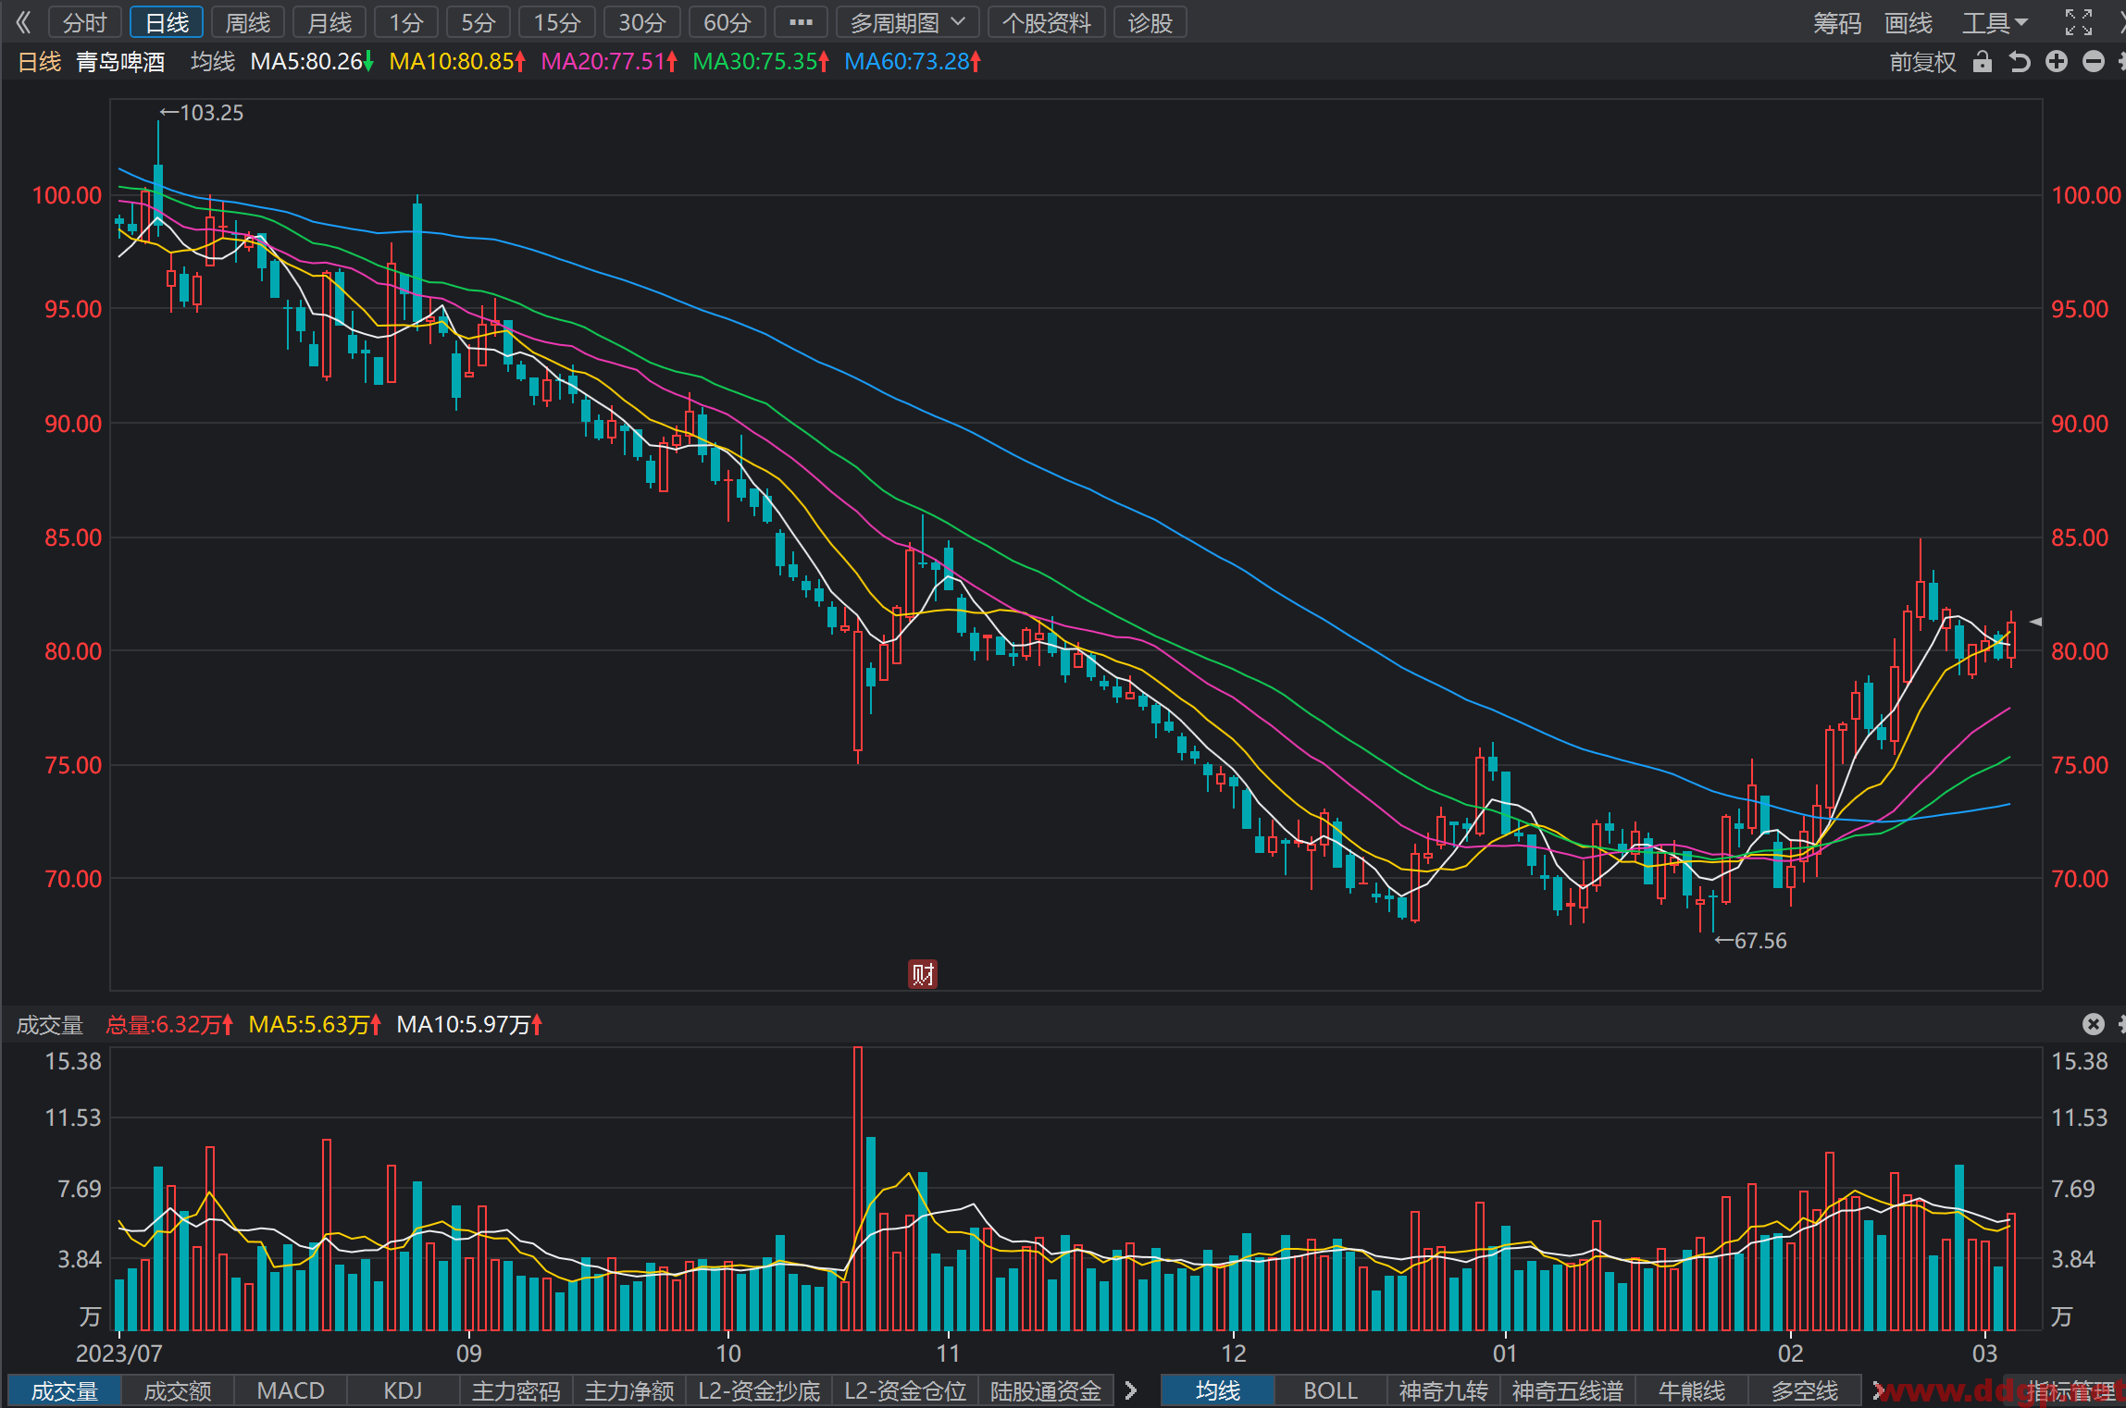Open 诊股 stock diagnosis
This screenshot has height=1408, width=2126.
(1150, 22)
